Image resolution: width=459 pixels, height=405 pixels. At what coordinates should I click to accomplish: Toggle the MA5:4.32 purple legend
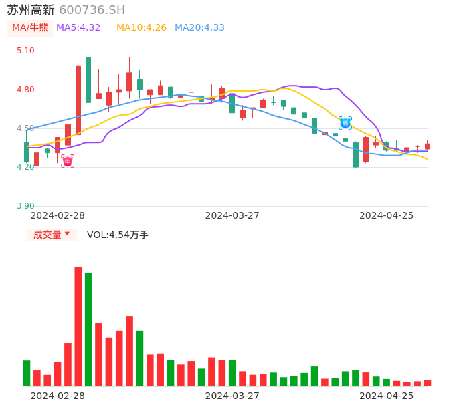(78, 28)
